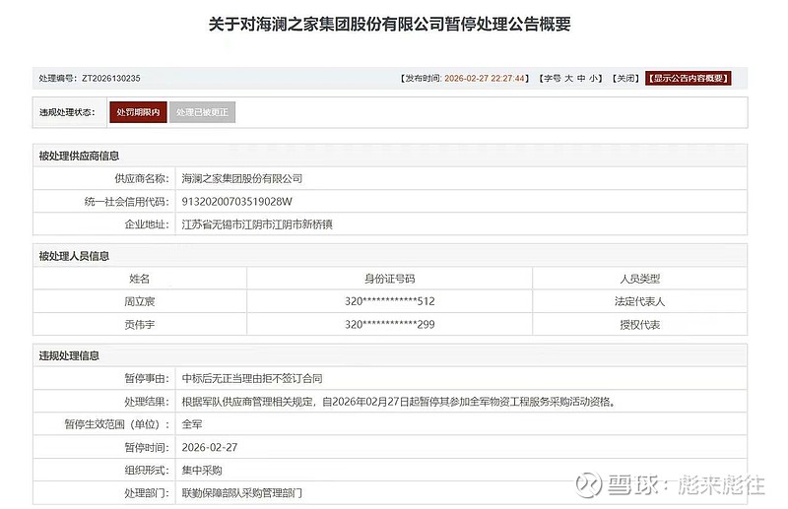This screenshot has width=788, height=509.
Task: Click the 处理部门 label
Action: 147,493
